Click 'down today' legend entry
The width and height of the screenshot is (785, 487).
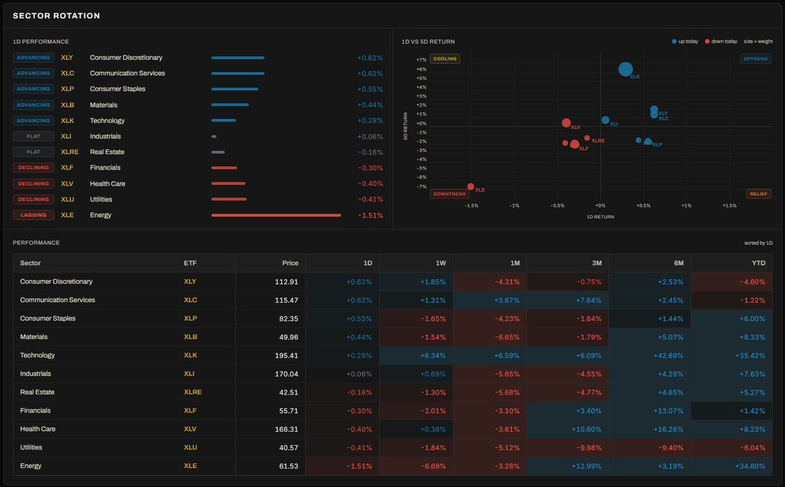click(x=722, y=41)
